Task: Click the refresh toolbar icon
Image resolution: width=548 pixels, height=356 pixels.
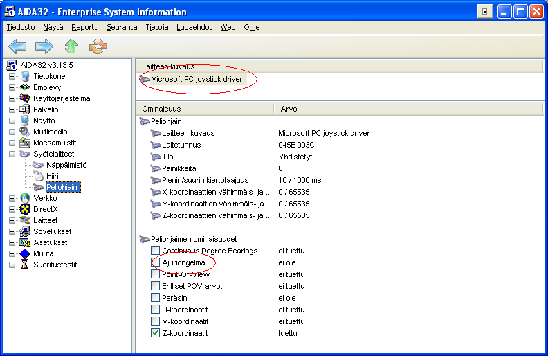Action: 99,46
